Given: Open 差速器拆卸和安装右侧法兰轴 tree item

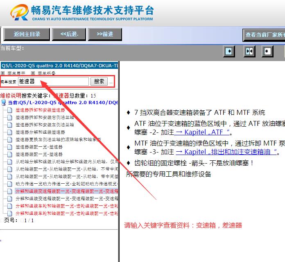Looking at the screenshot, I should [x=45, y=117].
